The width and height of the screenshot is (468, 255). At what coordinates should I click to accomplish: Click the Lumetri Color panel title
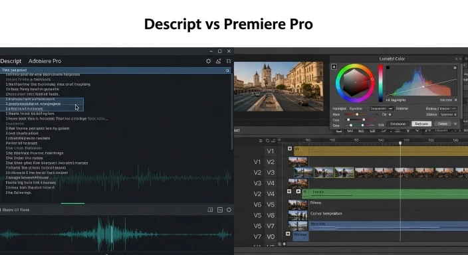(x=392, y=58)
